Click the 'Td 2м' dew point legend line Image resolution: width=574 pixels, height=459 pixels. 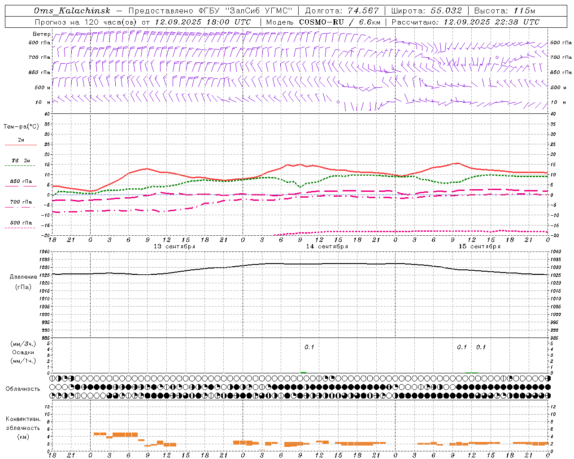coord(21,166)
